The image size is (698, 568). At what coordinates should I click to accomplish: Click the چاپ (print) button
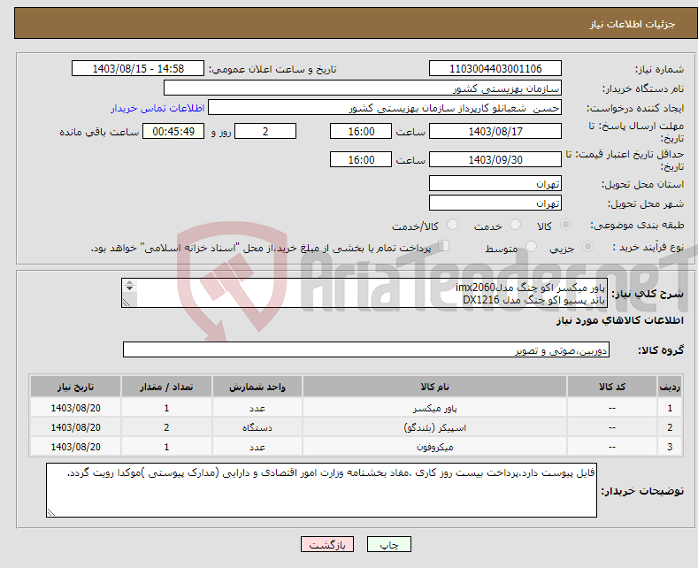coord(388,544)
